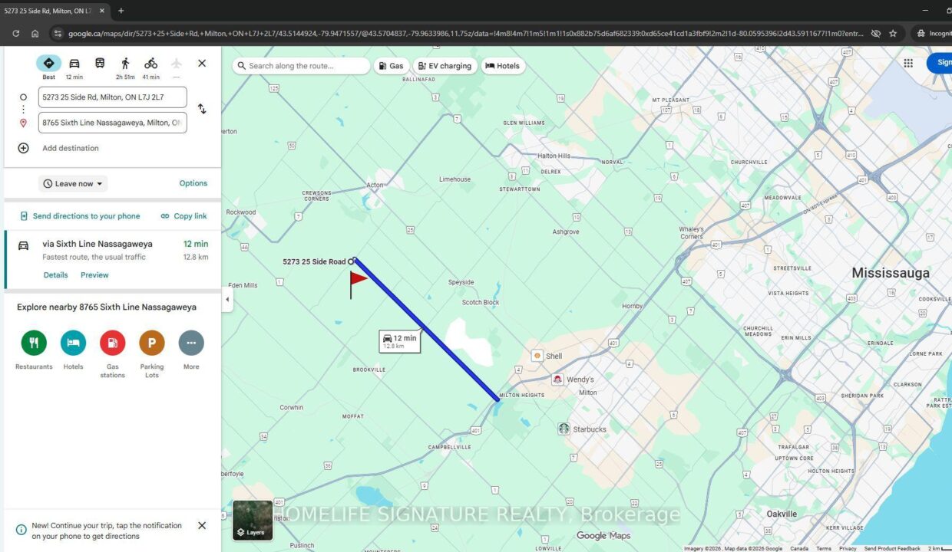Image resolution: width=952 pixels, height=552 pixels.
Task: Choose the Driving travel mode
Action: [x=74, y=64]
